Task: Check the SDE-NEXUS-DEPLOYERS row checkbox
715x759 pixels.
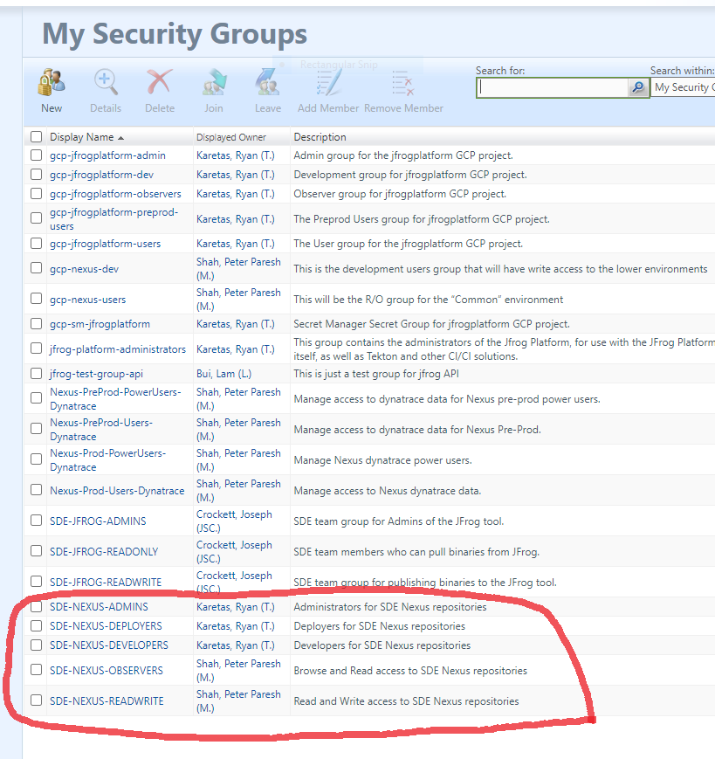Action: (x=37, y=626)
